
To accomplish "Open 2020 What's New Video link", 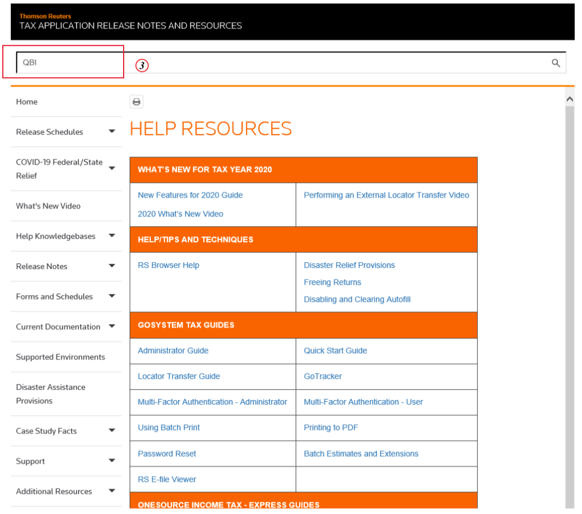I will click(x=180, y=214).
